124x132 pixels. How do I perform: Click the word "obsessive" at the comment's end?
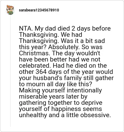click(95, 115)
